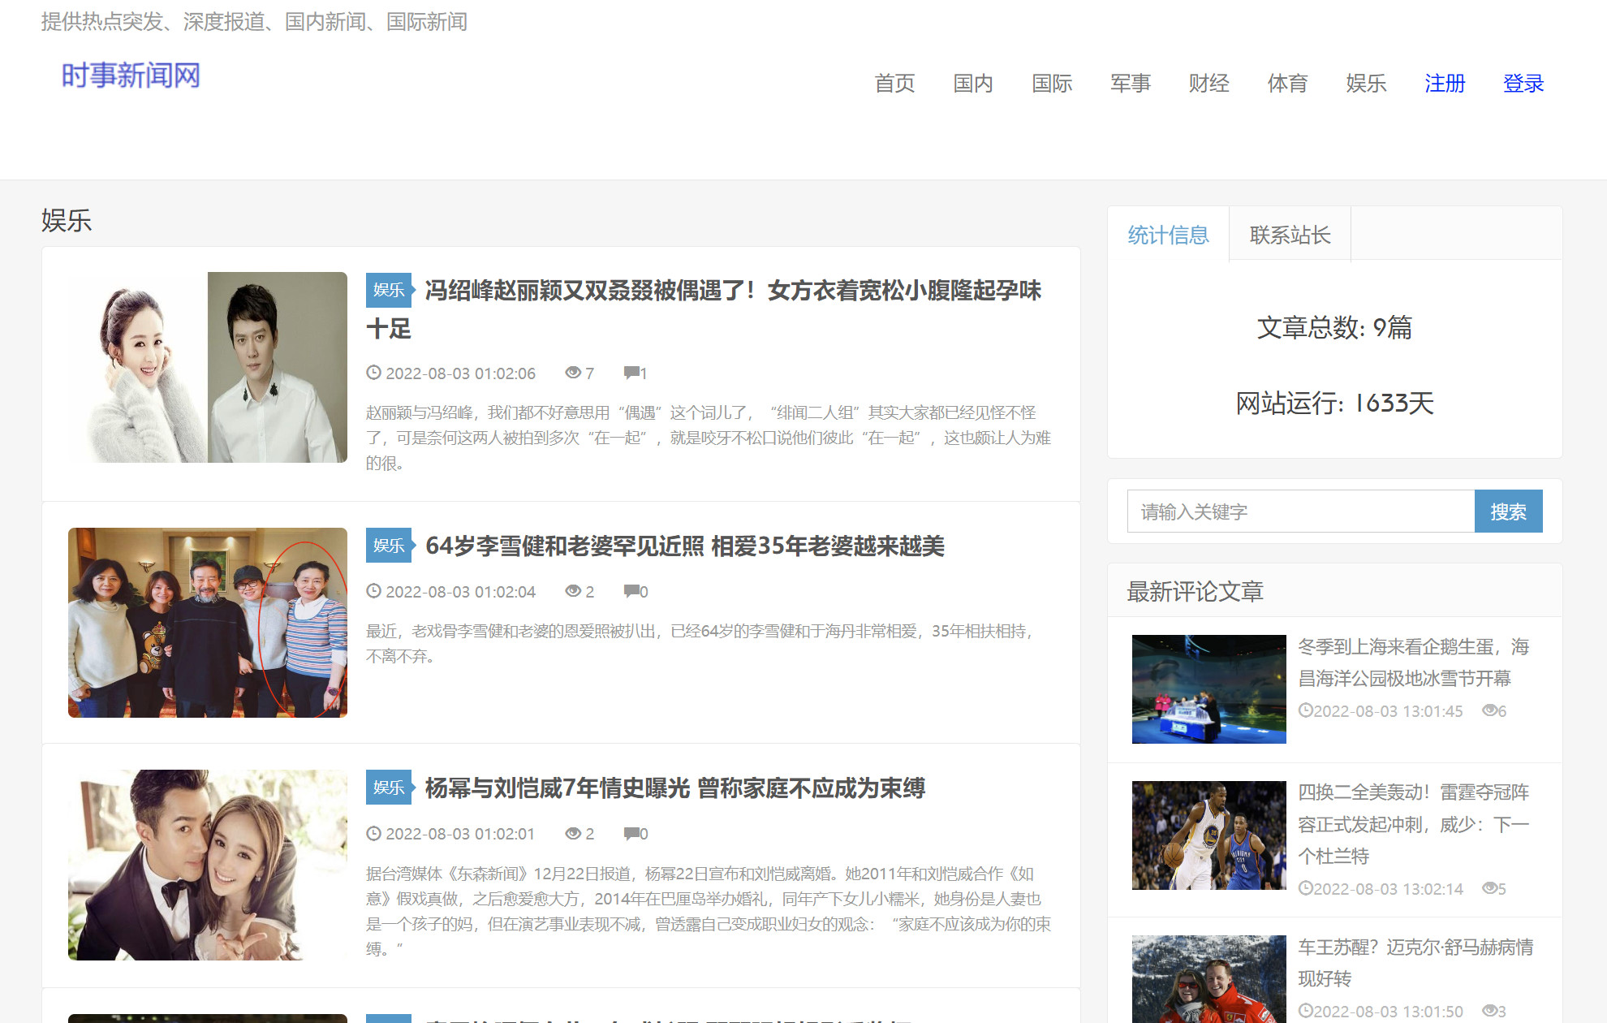The height and width of the screenshot is (1023, 1607).
Task: Click comment icon of 冯绍峰赵丽颖 article
Action: coord(631,373)
